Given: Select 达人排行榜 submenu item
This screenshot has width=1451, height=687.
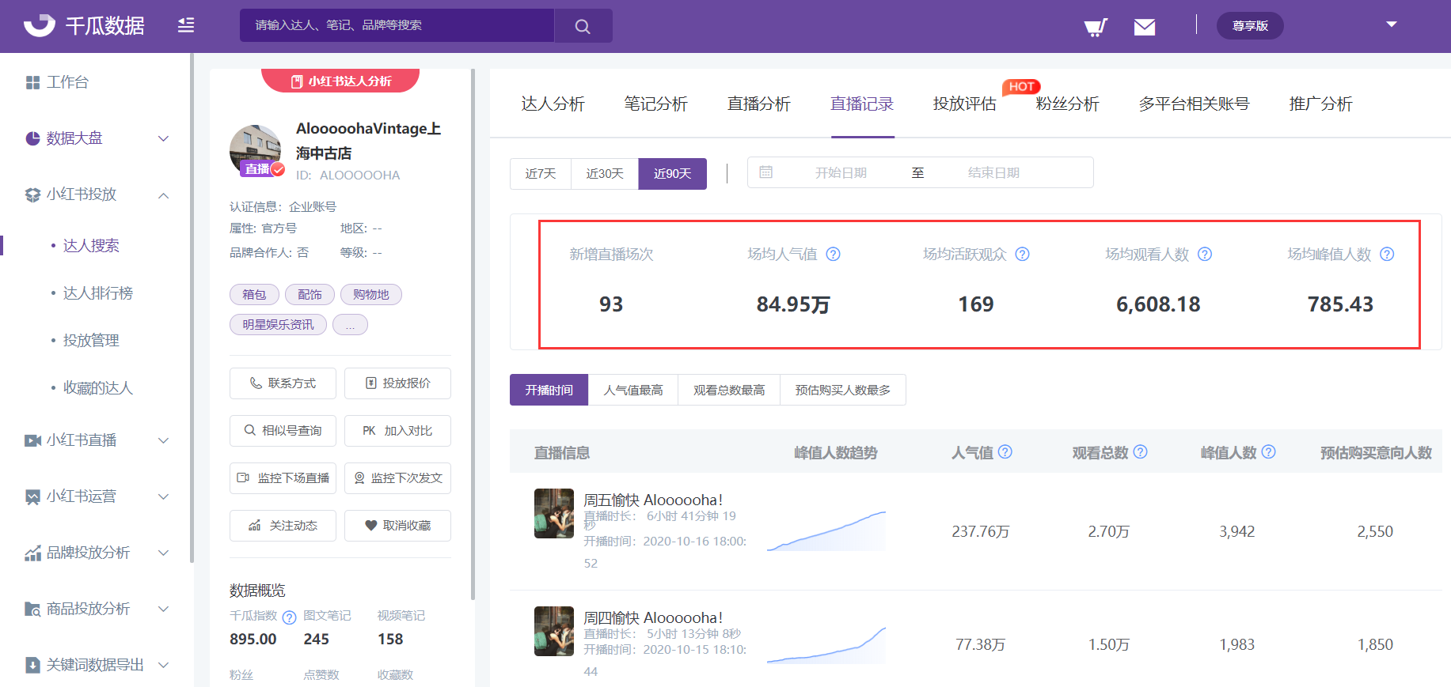Looking at the screenshot, I should [x=98, y=293].
